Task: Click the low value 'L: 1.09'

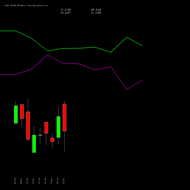Action: (96, 13)
